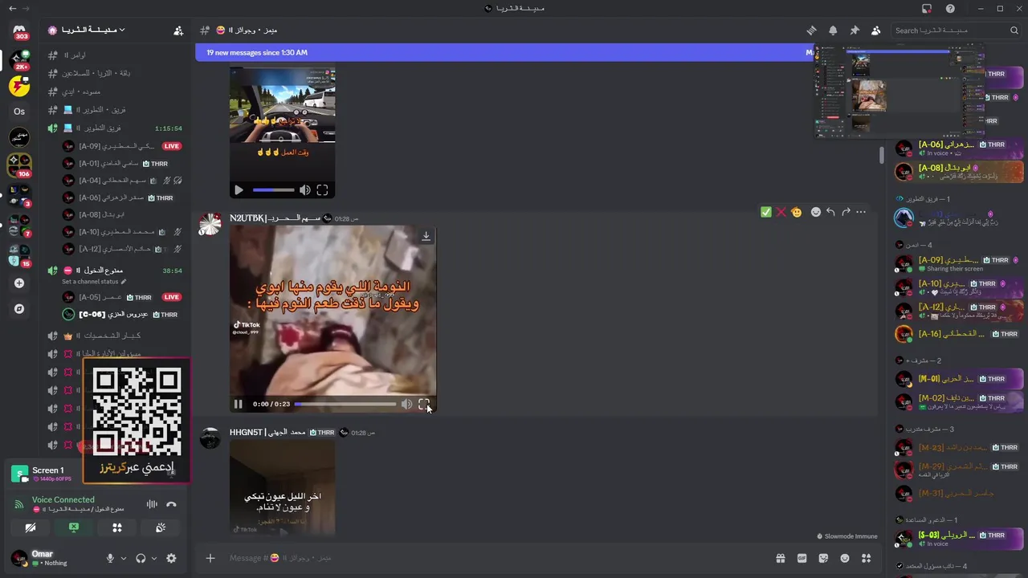
Task: Download the 0:23 video attachment
Action: 426,236
